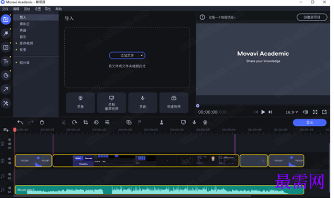Click the overlay picture-in-picture toolbar icon
Viewport: 334px width, 198px height.
click(129, 122)
